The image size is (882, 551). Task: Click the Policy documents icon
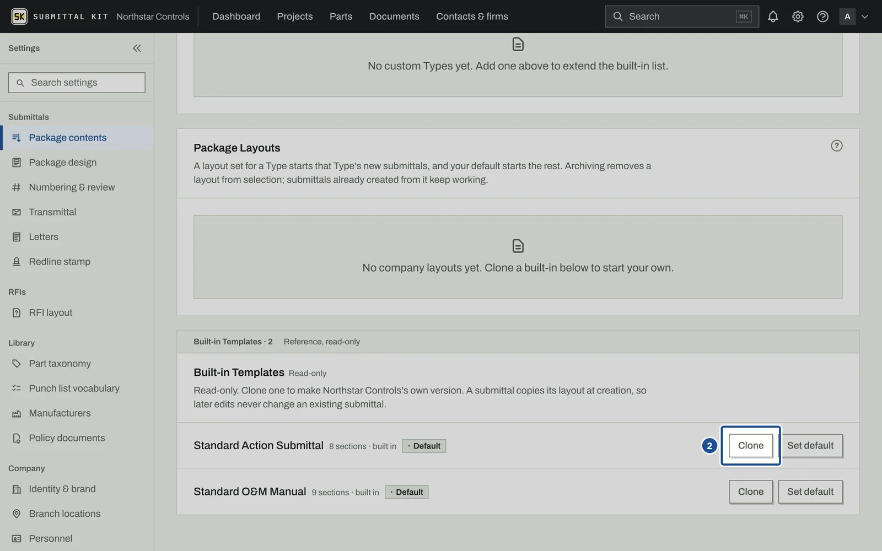pyautogui.click(x=17, y=438)
